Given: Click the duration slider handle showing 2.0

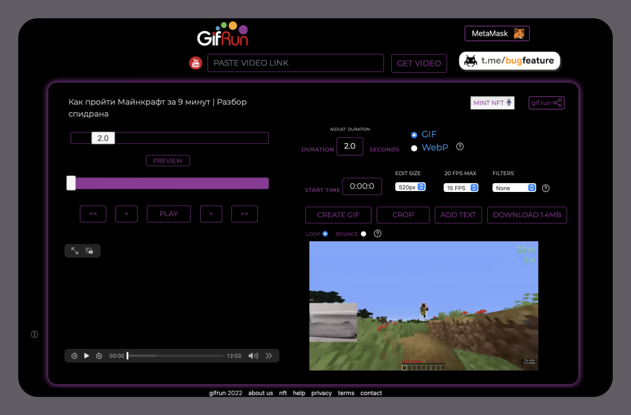Looking at the screenshot, I should point(103,138).
